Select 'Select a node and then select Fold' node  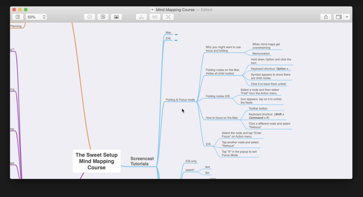[260, 92]
